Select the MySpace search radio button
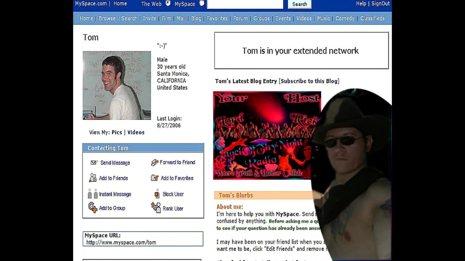Viewport: 465px width, 261px height. pyautogui.click(x=202, y=3)
